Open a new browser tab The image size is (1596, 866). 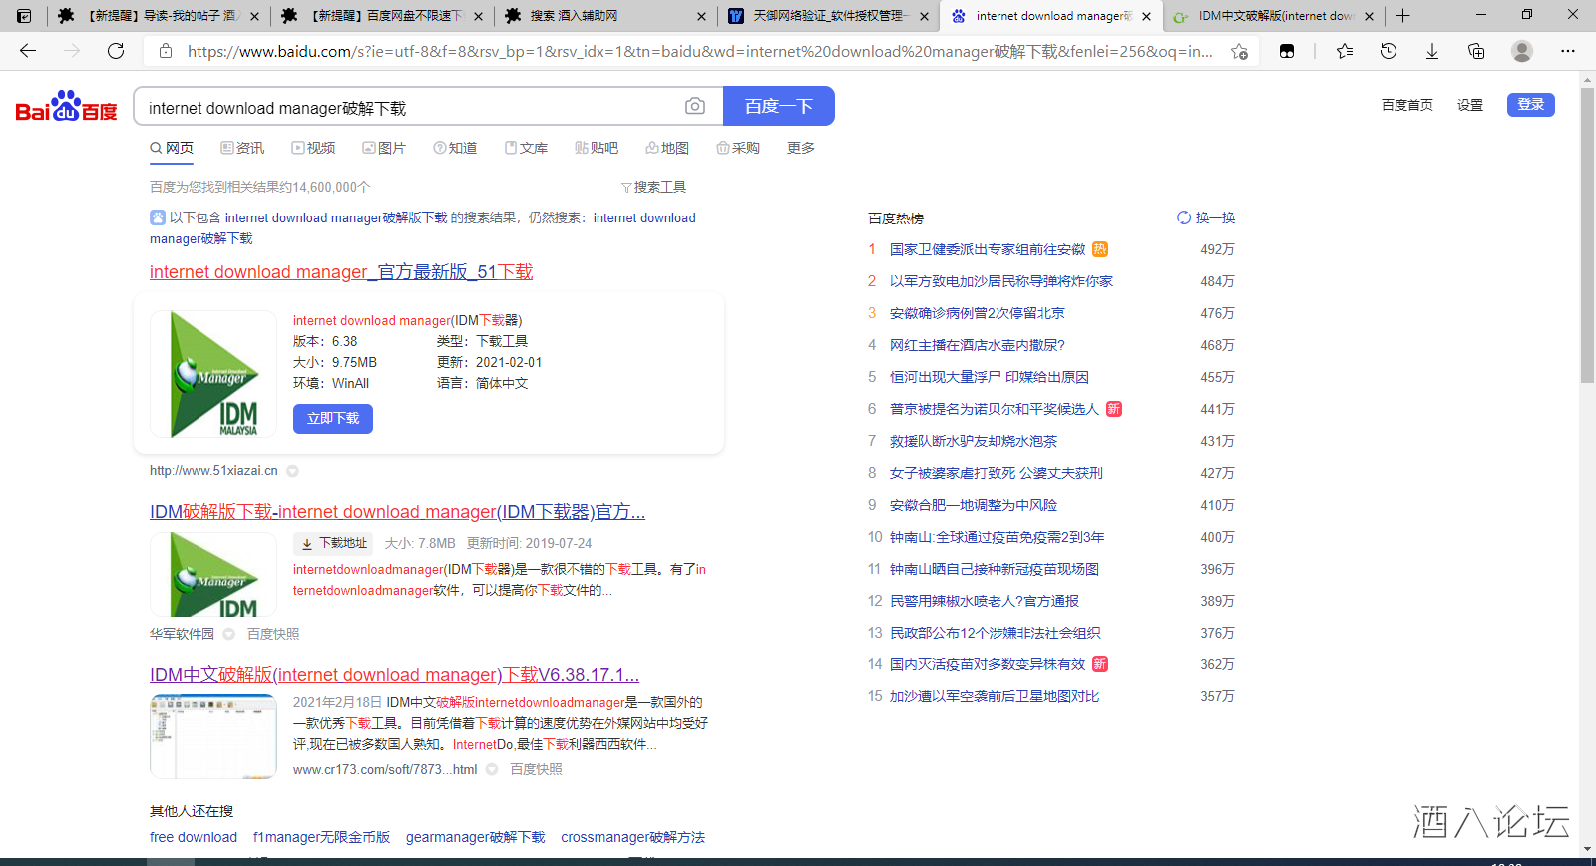pyautogui.click(x=1403, y=15)
